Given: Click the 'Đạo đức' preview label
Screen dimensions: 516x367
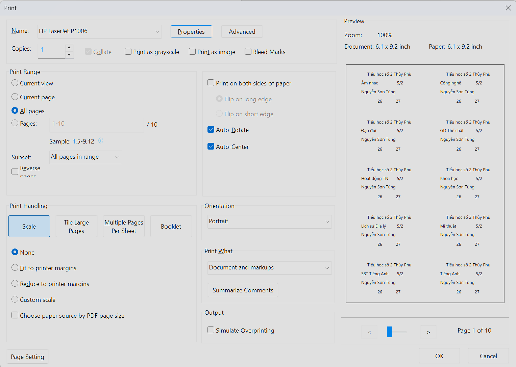Looking at the screenshot, I should (369, 131).
